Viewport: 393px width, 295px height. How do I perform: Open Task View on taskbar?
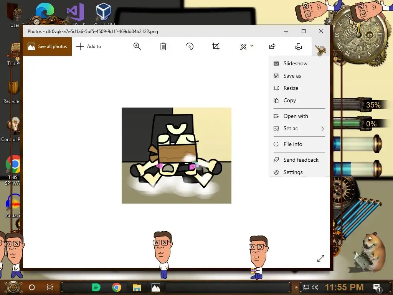(x=50, y=287)
